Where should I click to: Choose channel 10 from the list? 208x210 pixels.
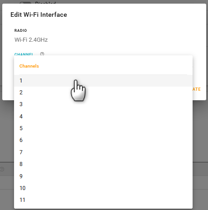click(x=103, y=188)
